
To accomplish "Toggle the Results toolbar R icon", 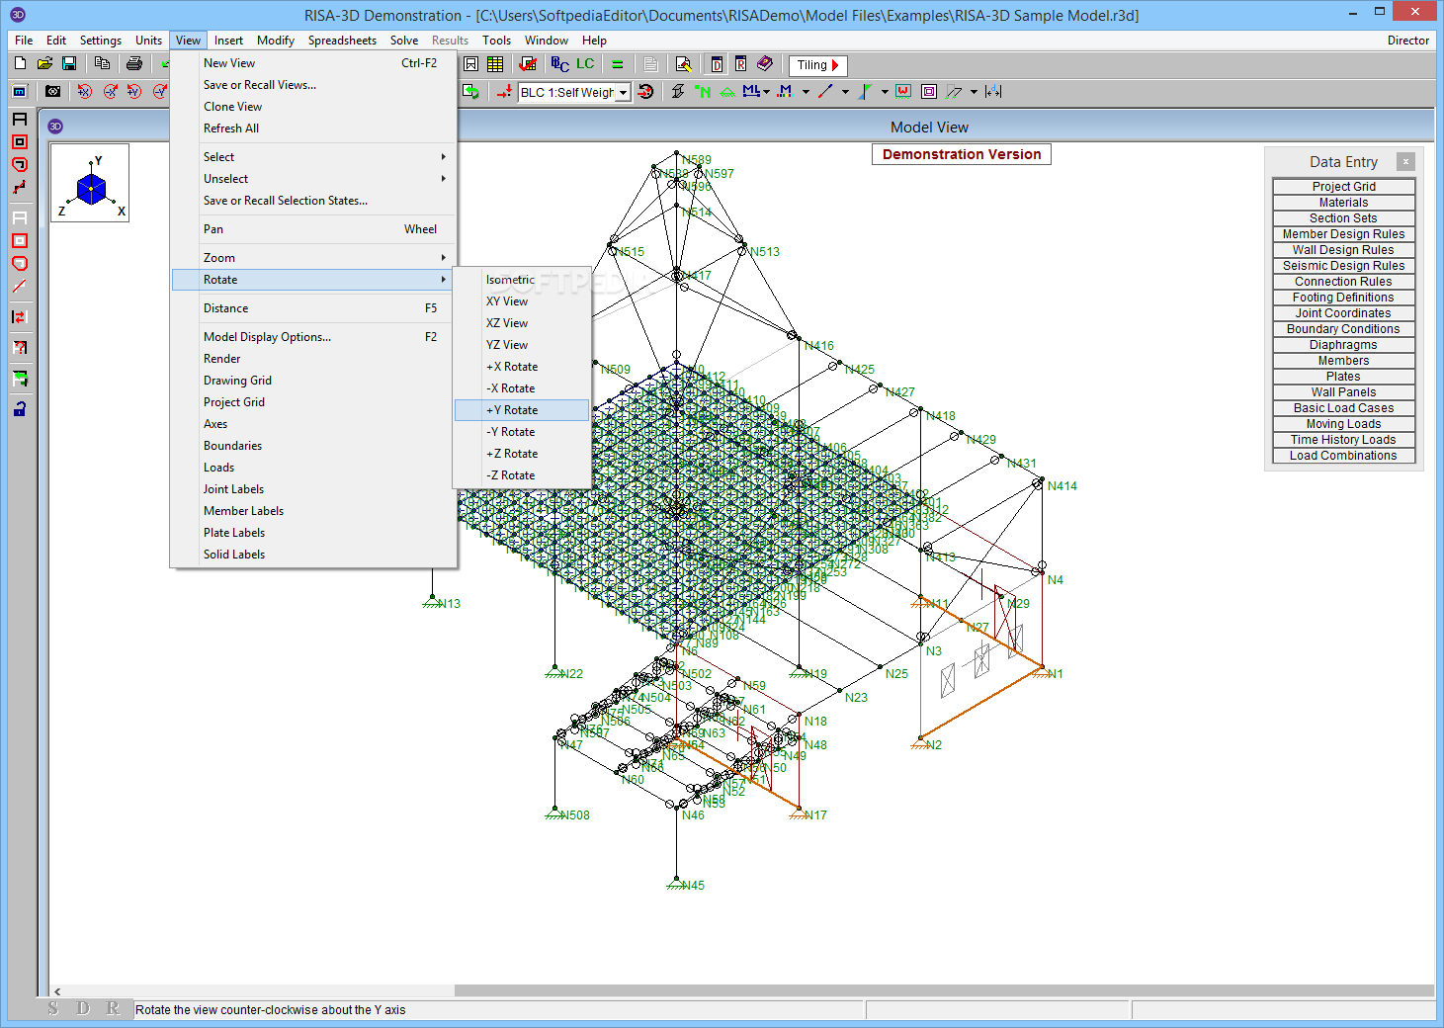I will (740, 64).
